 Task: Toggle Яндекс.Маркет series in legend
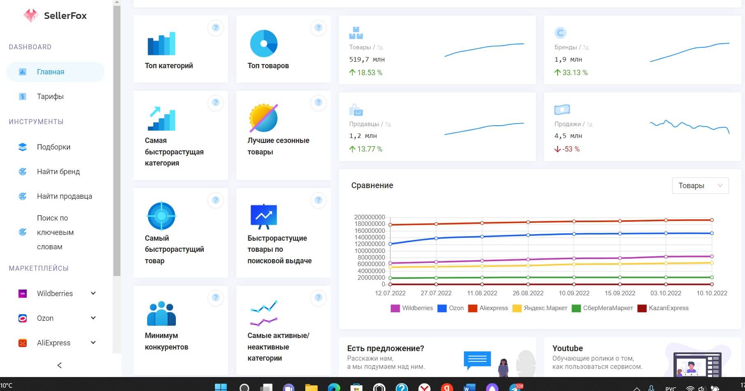540,308
